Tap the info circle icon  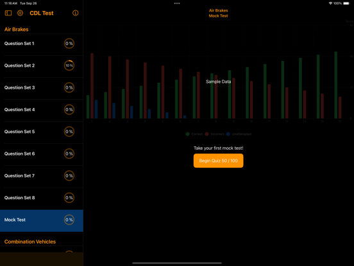76,13
